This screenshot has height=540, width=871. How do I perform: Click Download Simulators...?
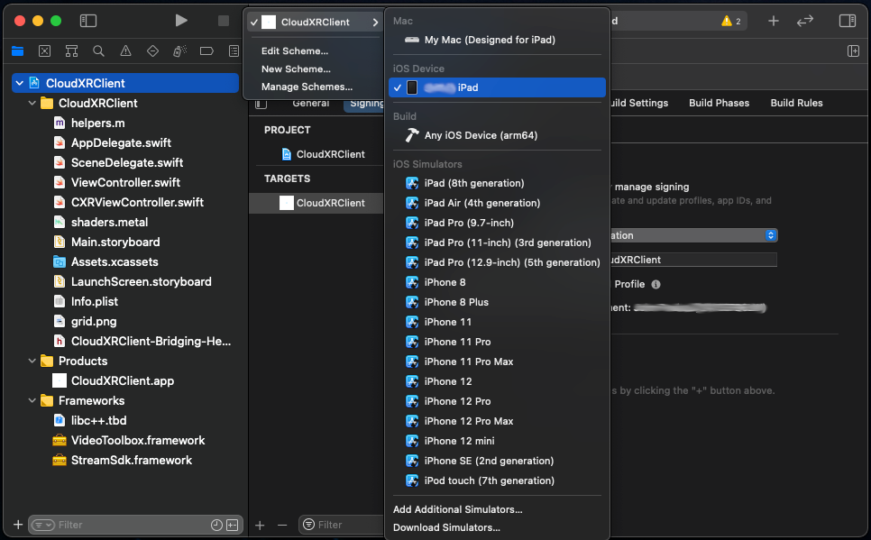[x=446, y=527]
